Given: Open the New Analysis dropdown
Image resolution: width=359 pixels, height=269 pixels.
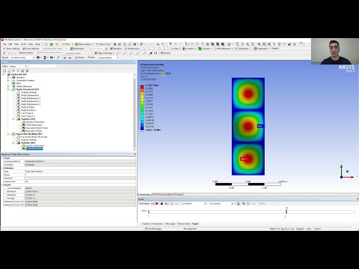Looking at the screenshot, I should pos(85,44).
